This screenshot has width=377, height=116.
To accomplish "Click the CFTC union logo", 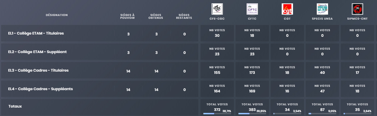I will click(252, 9).
